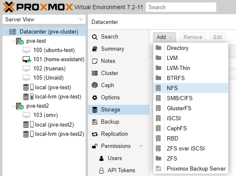Choose LVM-Thin storage type
The image size is (236, 176).
point(191,68)
